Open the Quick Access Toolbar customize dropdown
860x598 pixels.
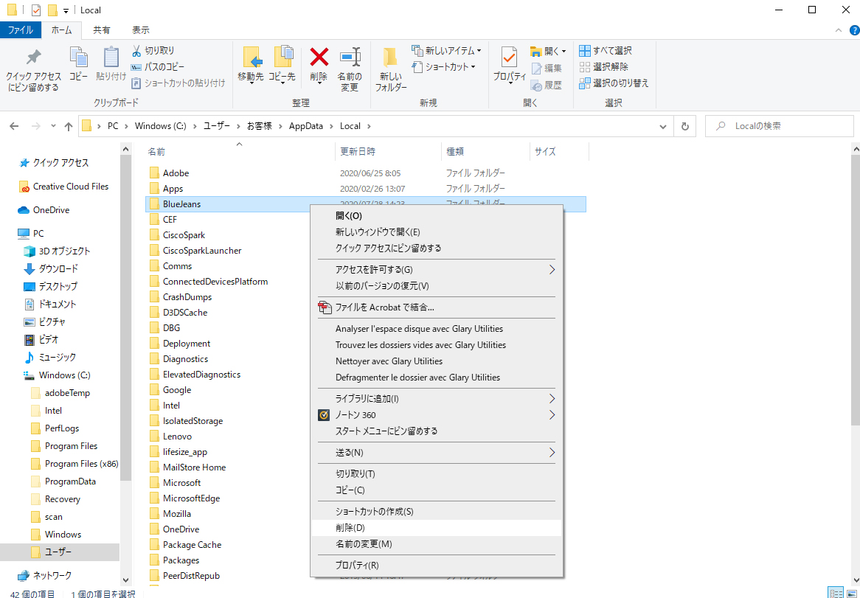(x=66, y=10)
